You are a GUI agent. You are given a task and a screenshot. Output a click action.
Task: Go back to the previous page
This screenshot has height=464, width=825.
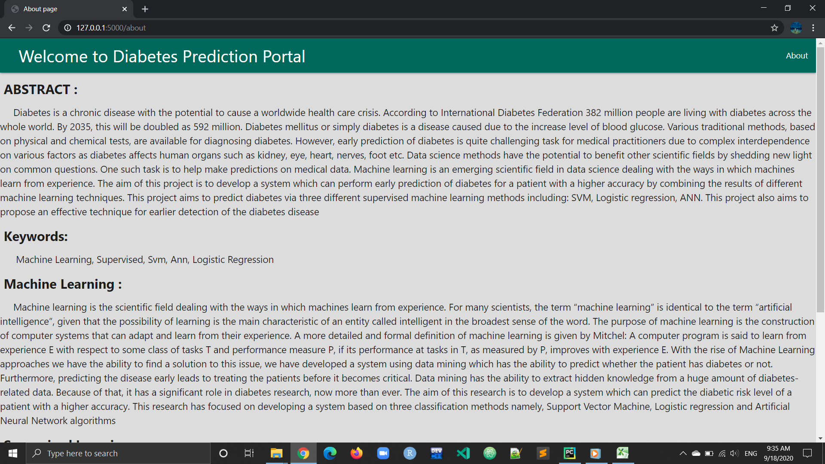pos(12,28)
